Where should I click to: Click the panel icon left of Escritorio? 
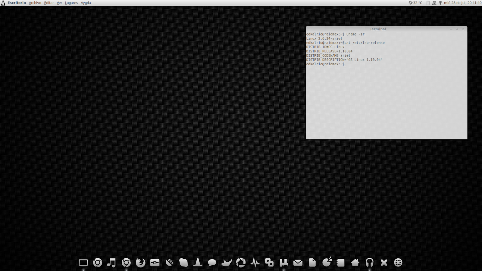pos(3,3)
